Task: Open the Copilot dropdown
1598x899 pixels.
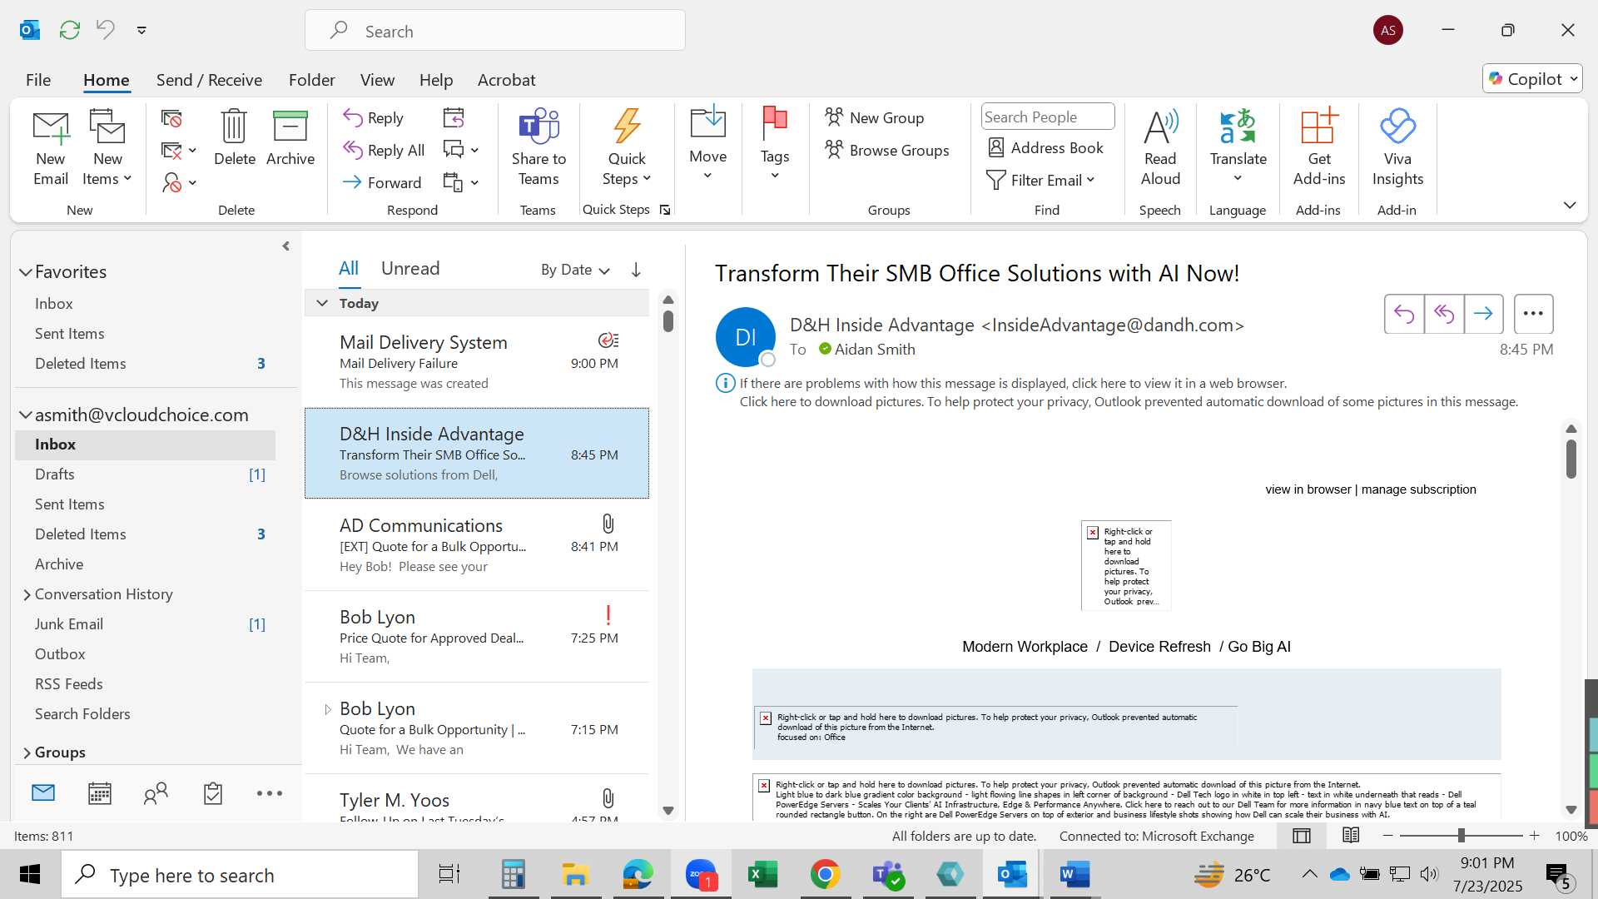Action: click(x=1532, y=78)
